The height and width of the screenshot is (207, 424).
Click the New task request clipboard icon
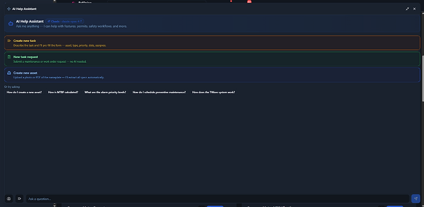click(x=9, y=57)
